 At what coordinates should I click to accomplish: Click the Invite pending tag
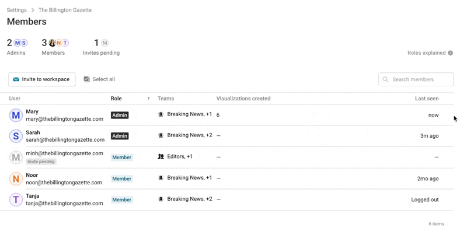(x=41, y=162)
